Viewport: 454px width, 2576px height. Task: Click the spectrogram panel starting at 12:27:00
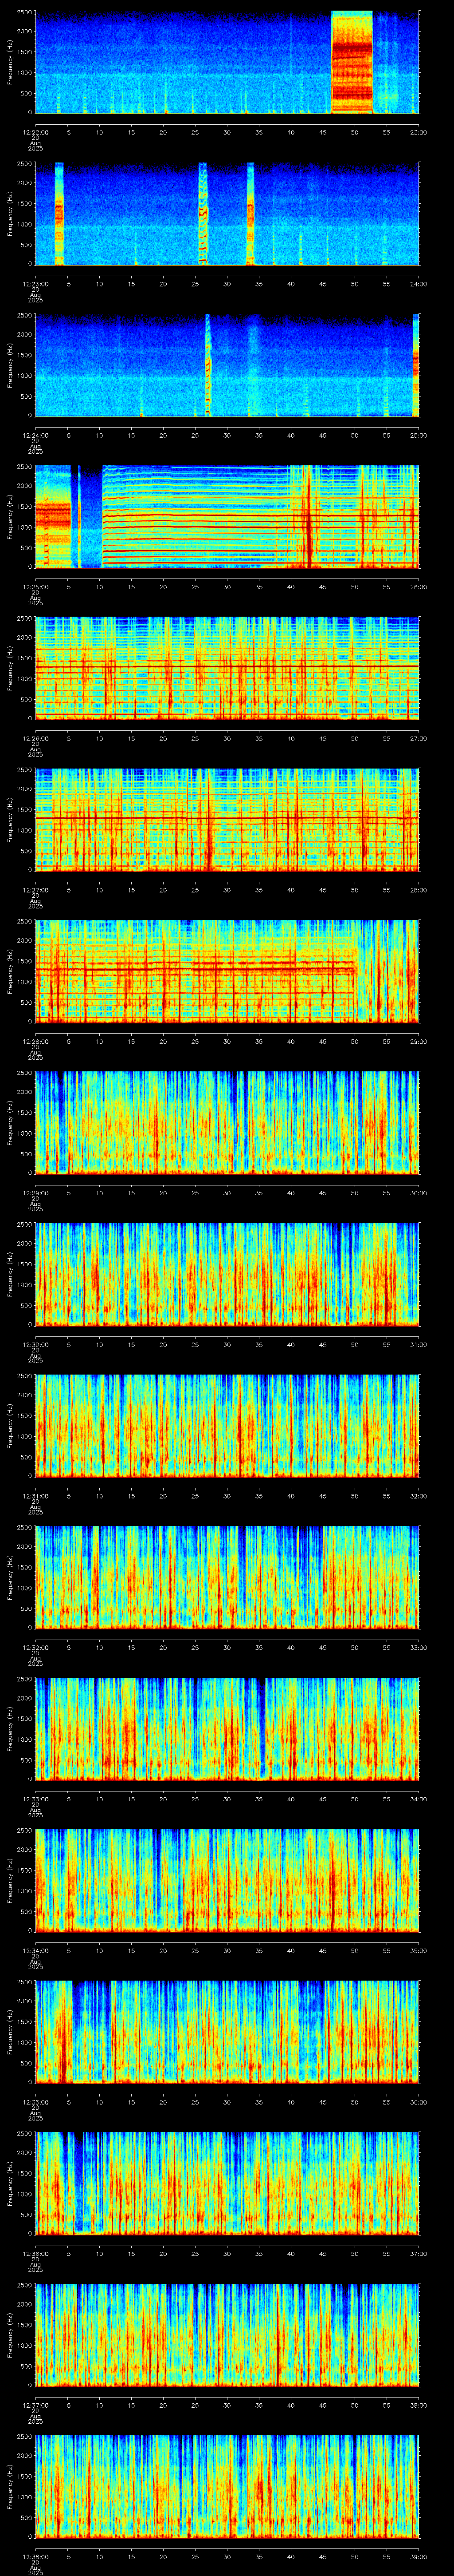tap(227, 819)
